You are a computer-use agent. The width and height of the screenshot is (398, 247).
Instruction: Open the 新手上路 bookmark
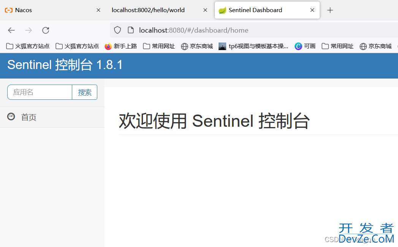click(121, 46)
